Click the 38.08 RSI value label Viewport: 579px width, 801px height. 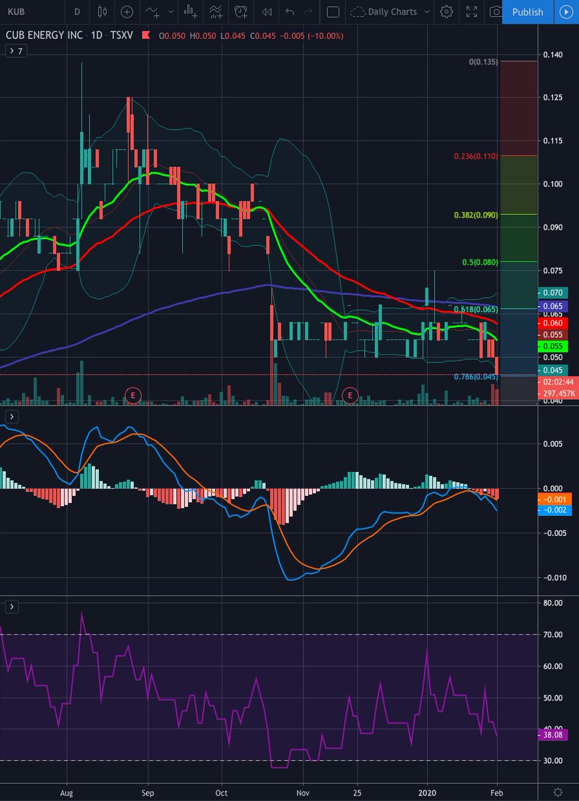[x=554, y=734]
